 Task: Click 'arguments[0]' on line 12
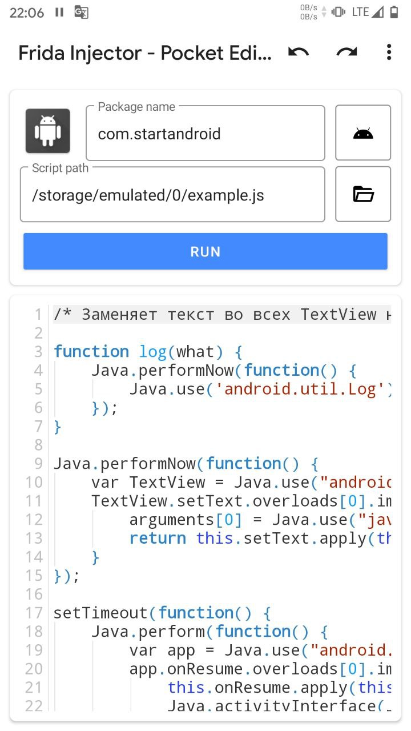click(186, 520)
